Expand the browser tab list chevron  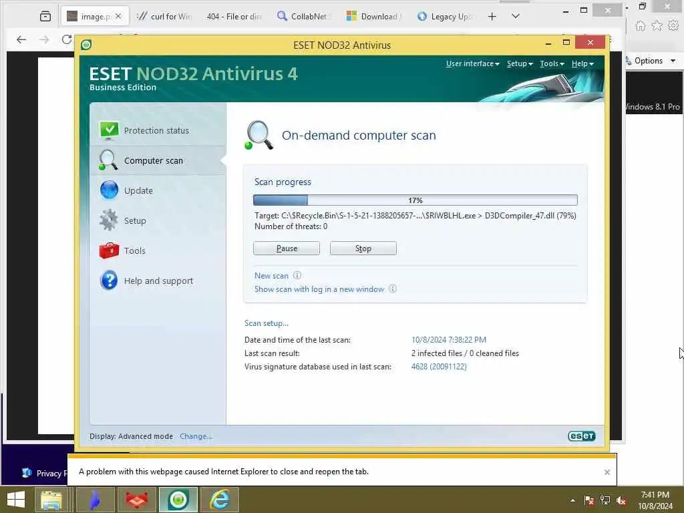pos(515,16)
